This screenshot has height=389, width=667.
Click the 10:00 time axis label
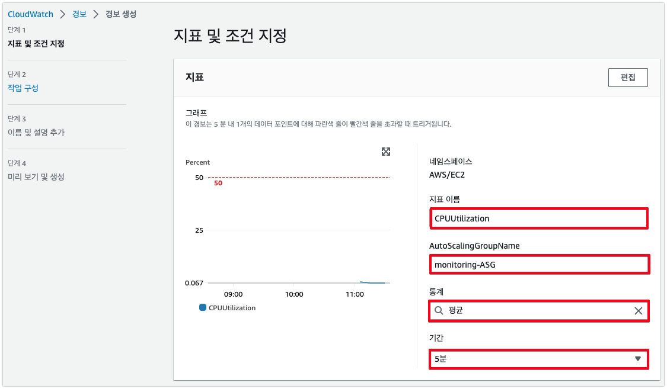294,294
